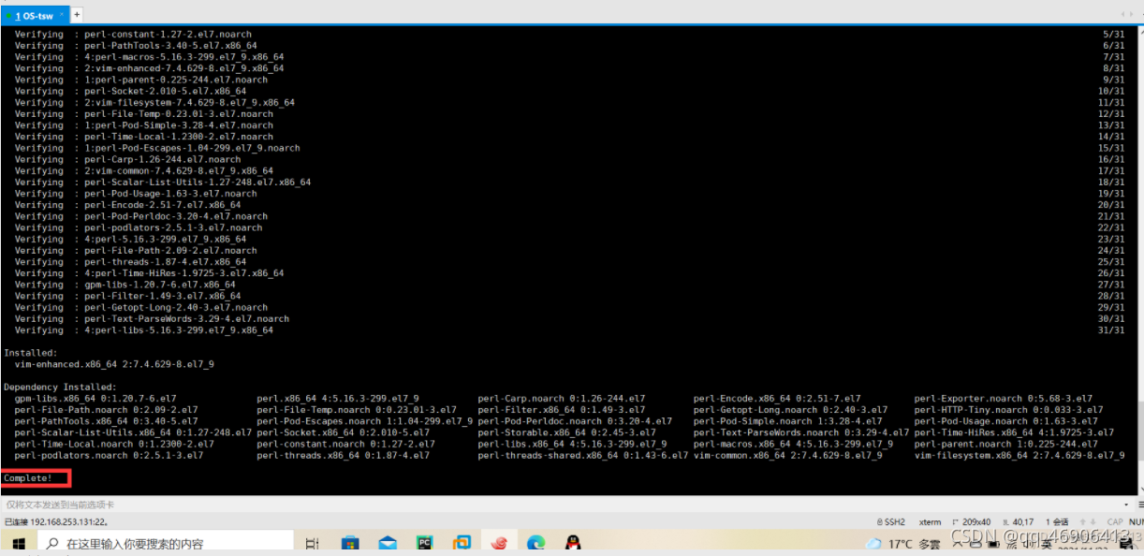The width and height of the screenshot is (1144, 556).
Task: Show the next session tabs arrow
Action: pos(1132,15)
